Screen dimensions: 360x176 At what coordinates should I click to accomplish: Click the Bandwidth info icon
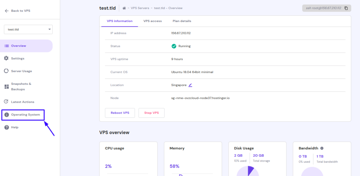[x=322, y=148]
